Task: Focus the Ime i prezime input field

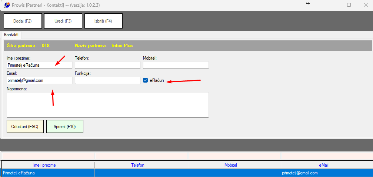Action: [39, 65]
